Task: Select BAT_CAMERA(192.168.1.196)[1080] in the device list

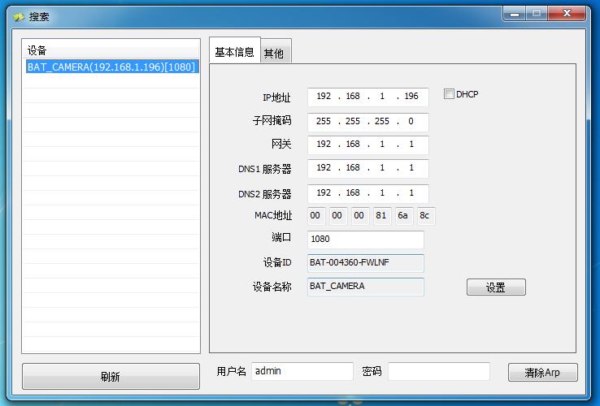Action: click(x=111, y=67)
